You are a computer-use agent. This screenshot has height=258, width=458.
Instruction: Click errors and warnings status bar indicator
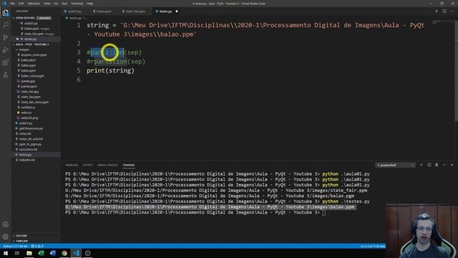[x=37, y=247]
